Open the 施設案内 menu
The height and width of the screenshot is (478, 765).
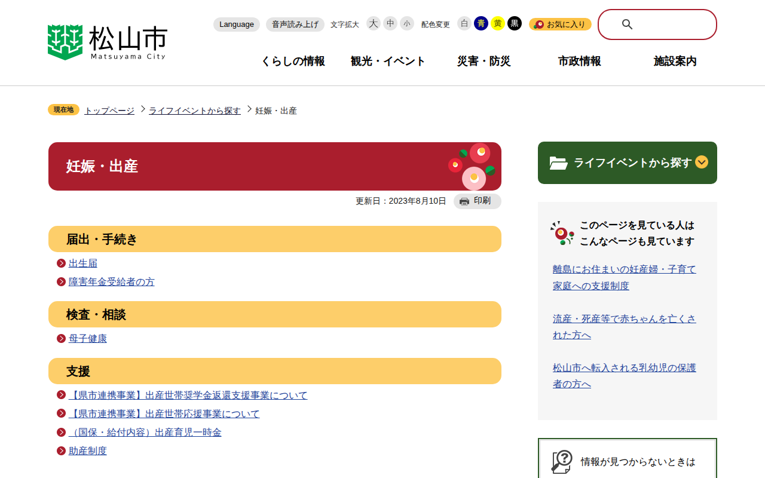point(675,62)
